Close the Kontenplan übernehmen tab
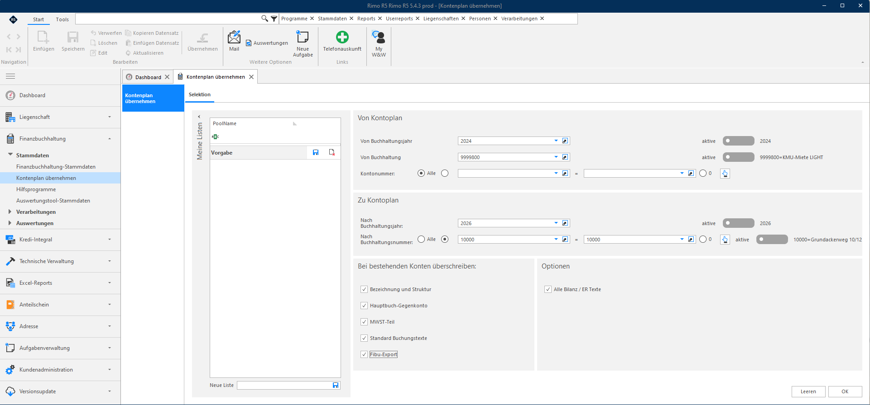Viewport: 870px width, 405px height. click(x=251, y=77)
